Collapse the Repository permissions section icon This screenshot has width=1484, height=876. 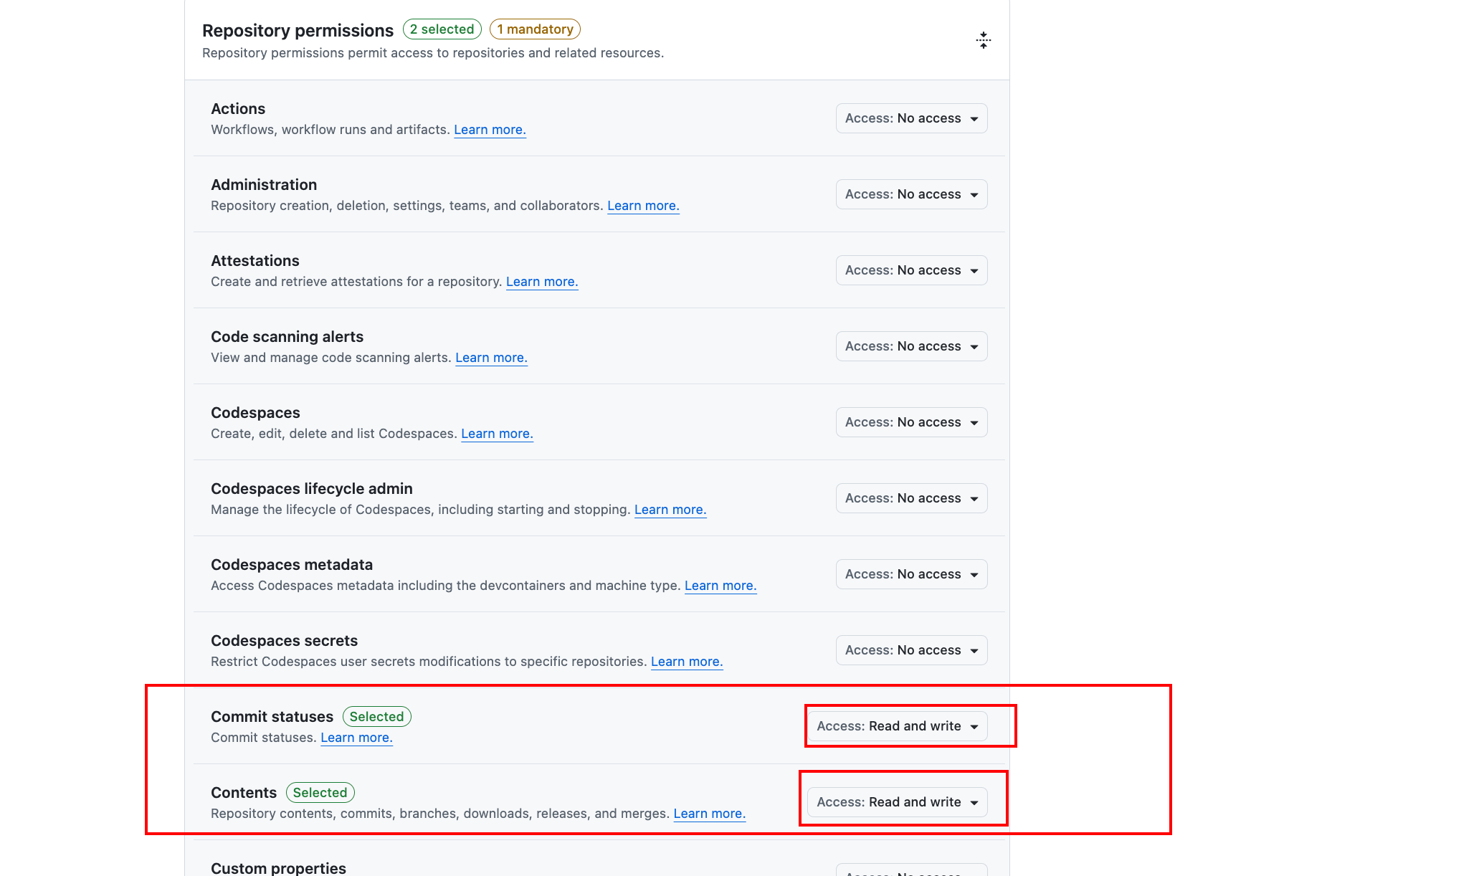click(x=983, y=40)
